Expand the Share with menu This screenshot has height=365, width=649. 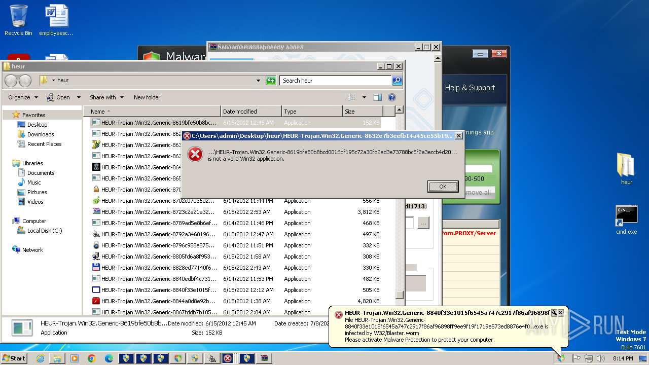point(106,97)
